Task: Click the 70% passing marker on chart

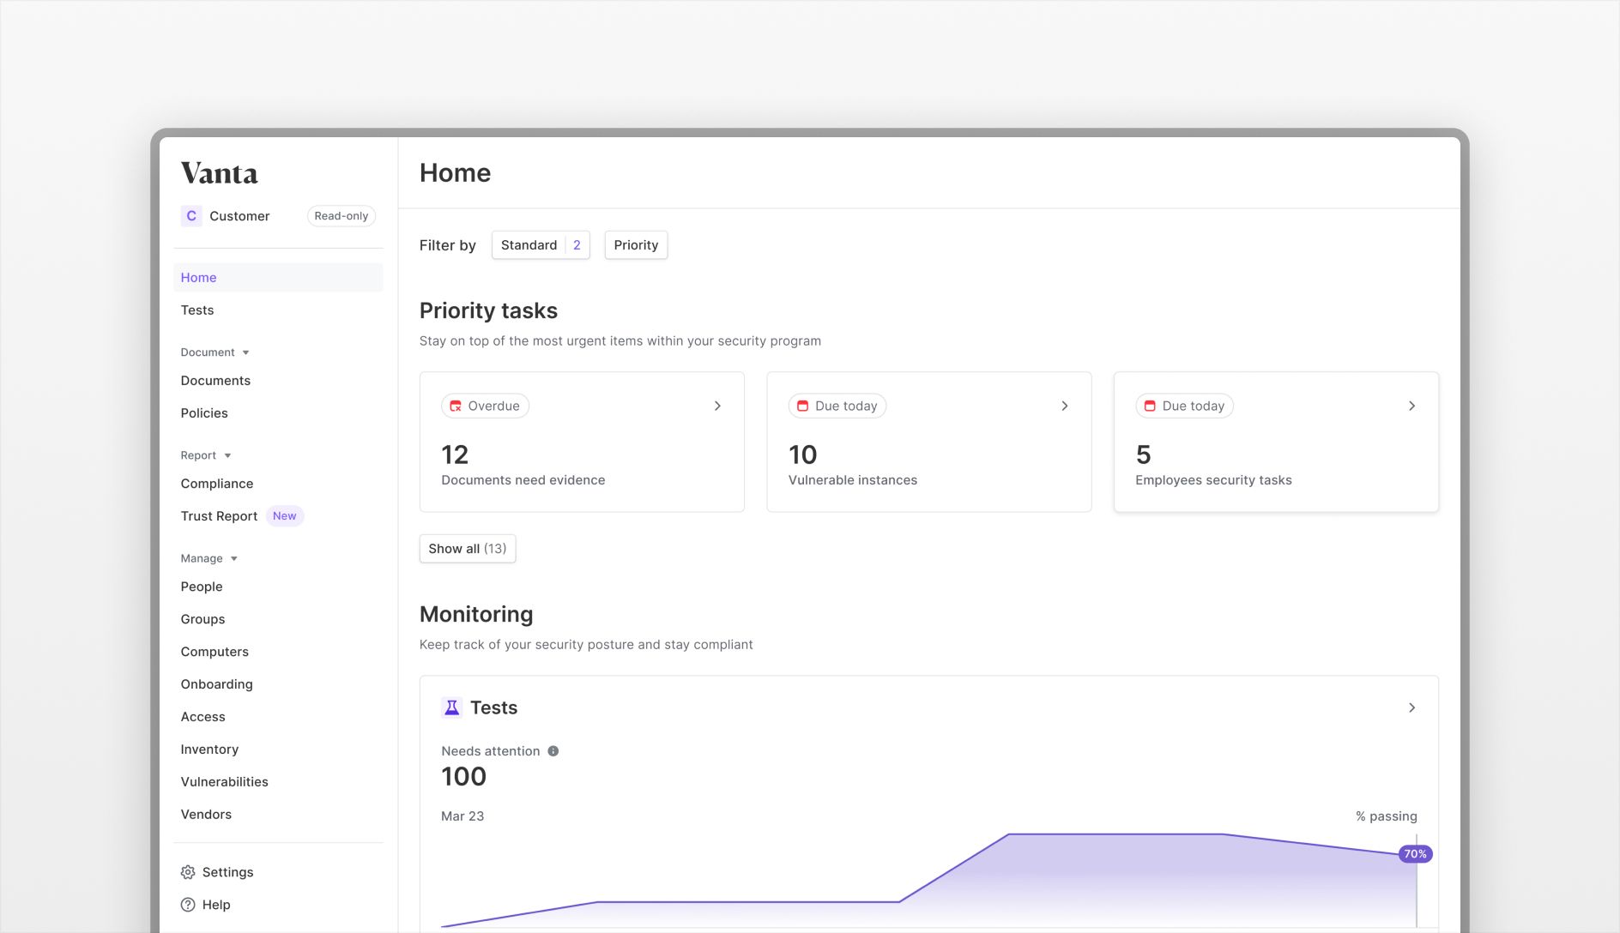Action: point(1415,854)
